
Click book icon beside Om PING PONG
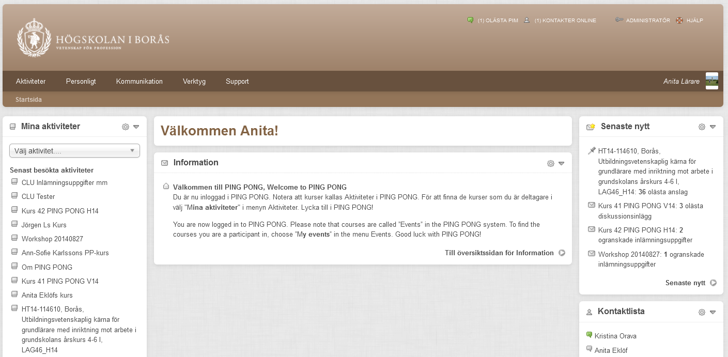coord(14,267)
